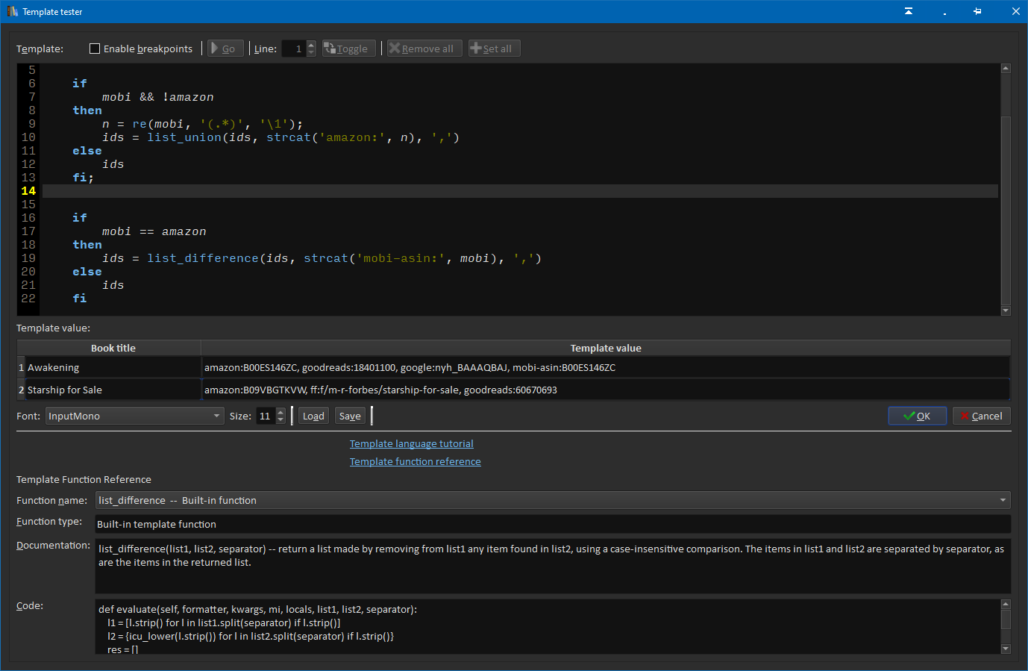
Task: Select the Starship for Sale row
Action: click(65, 390)
